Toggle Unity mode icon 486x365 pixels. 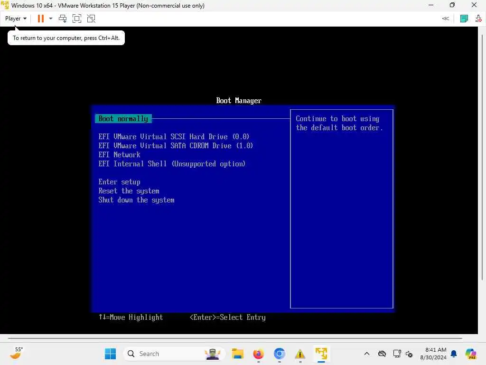point(91,19)
